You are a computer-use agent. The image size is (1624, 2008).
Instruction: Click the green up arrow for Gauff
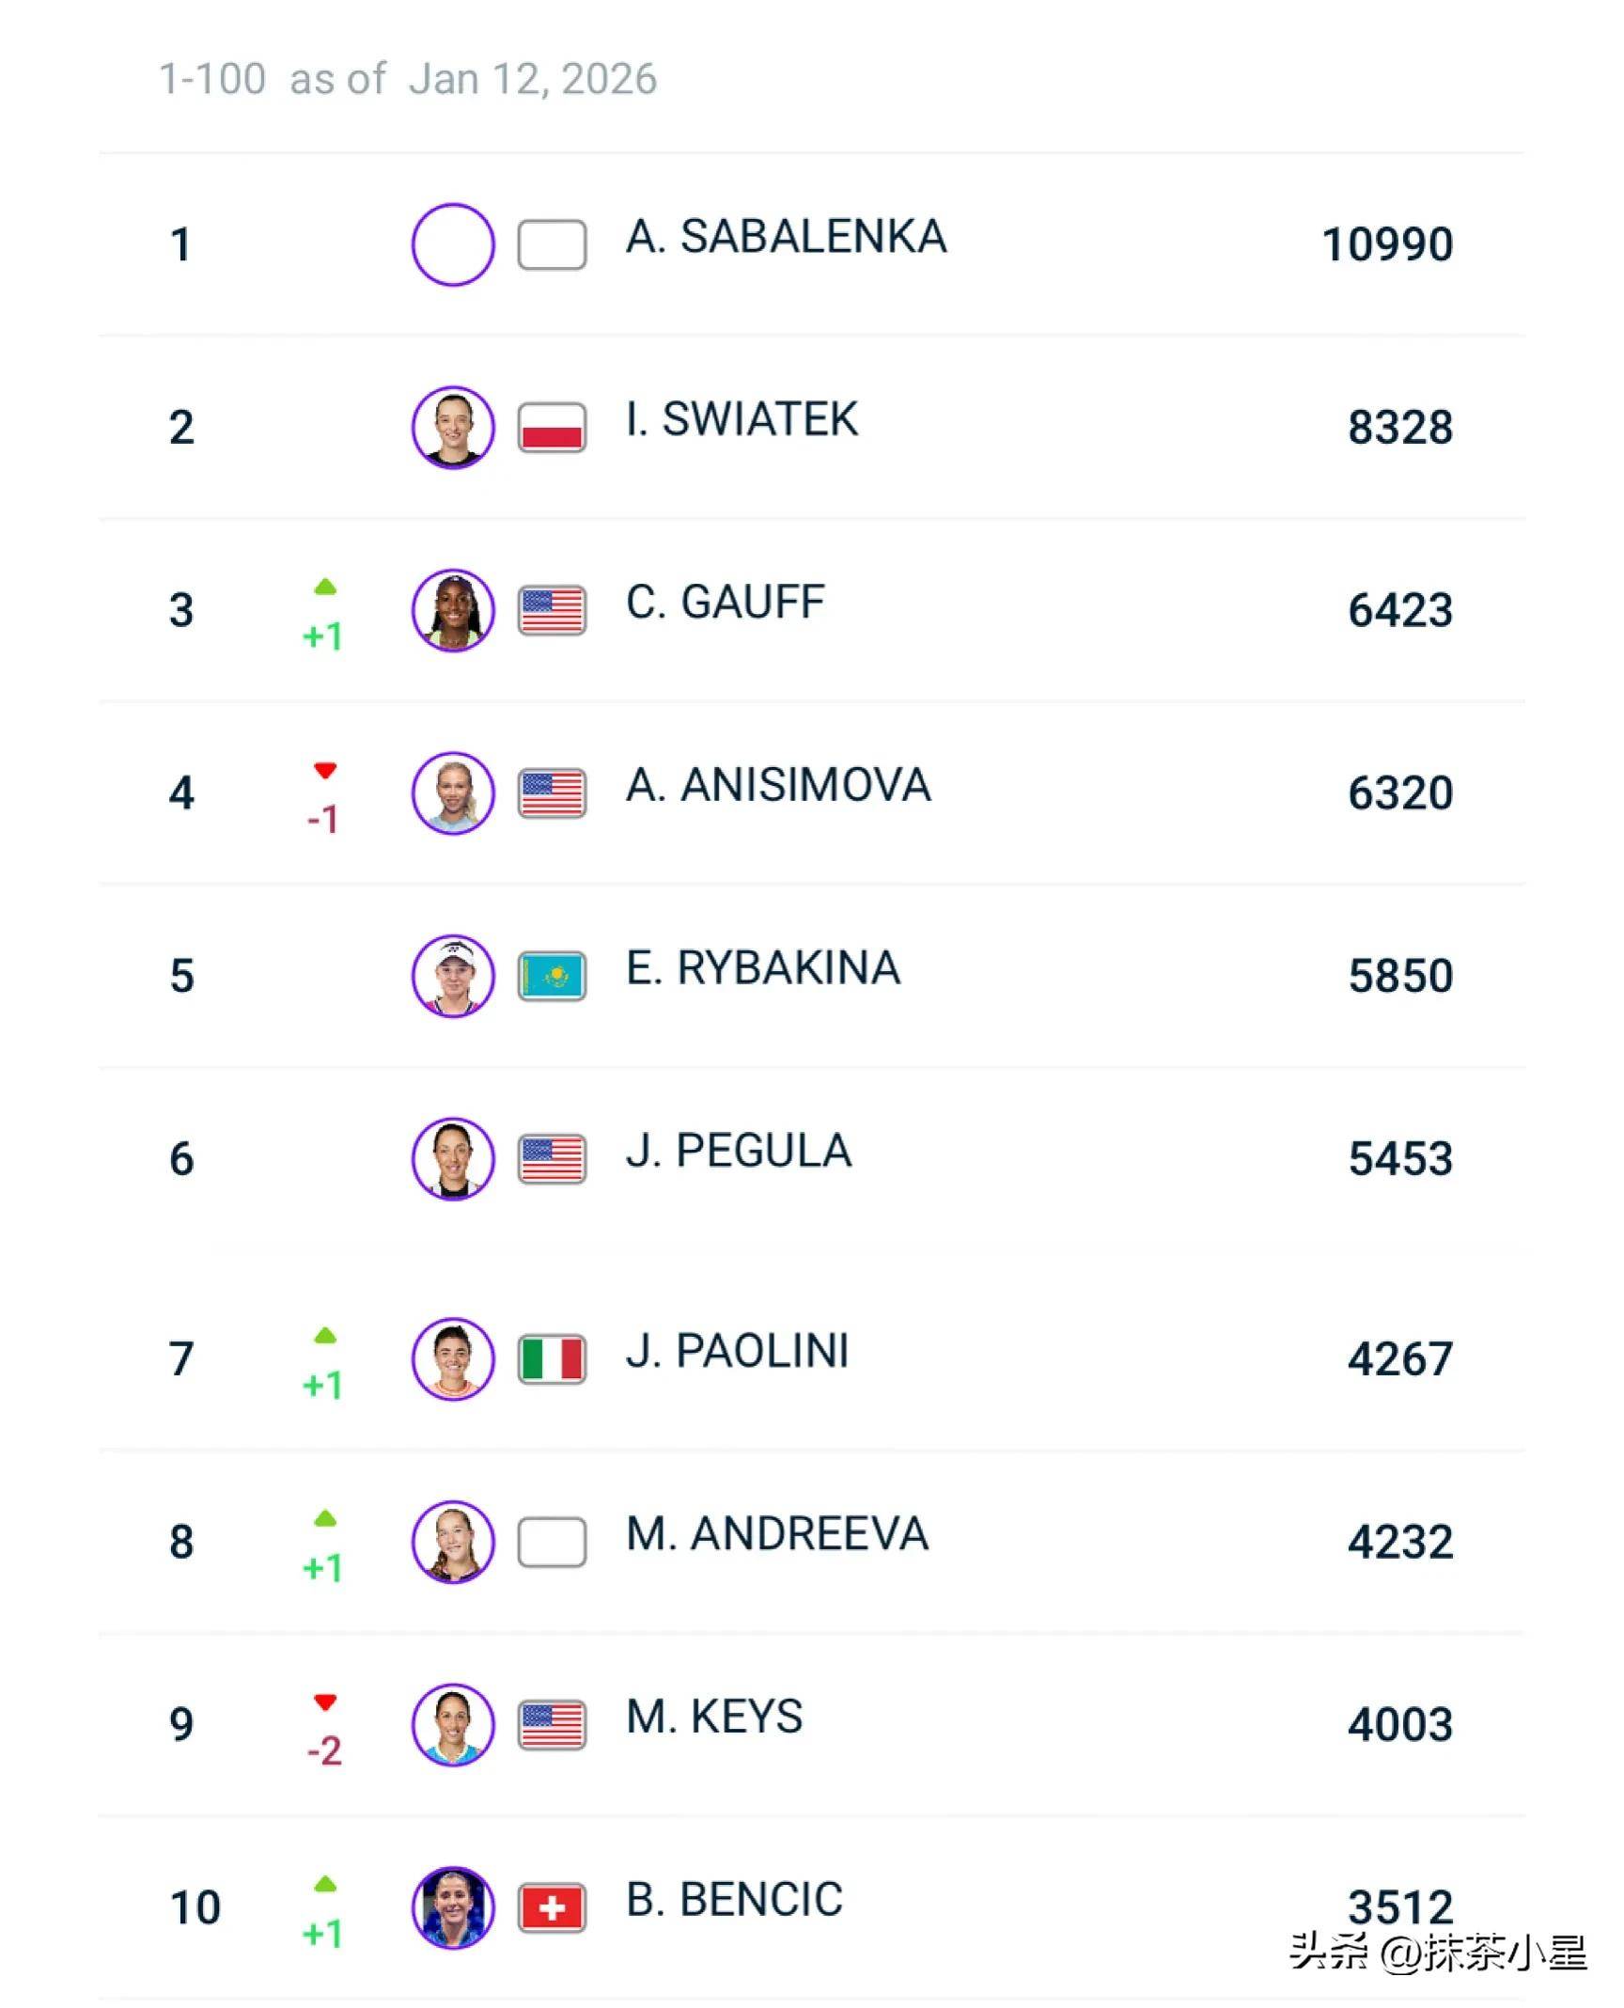325,588
